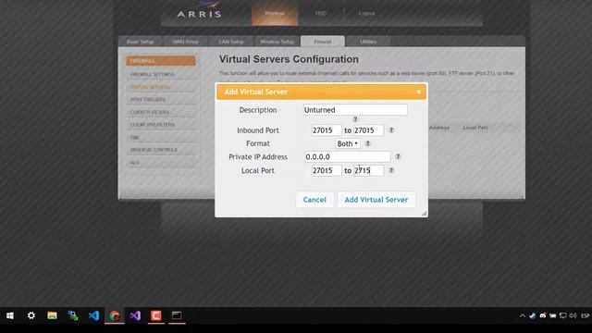Viewport: 592px width, 333px height.
Task: Click the Cancel button
Action: 314,200
